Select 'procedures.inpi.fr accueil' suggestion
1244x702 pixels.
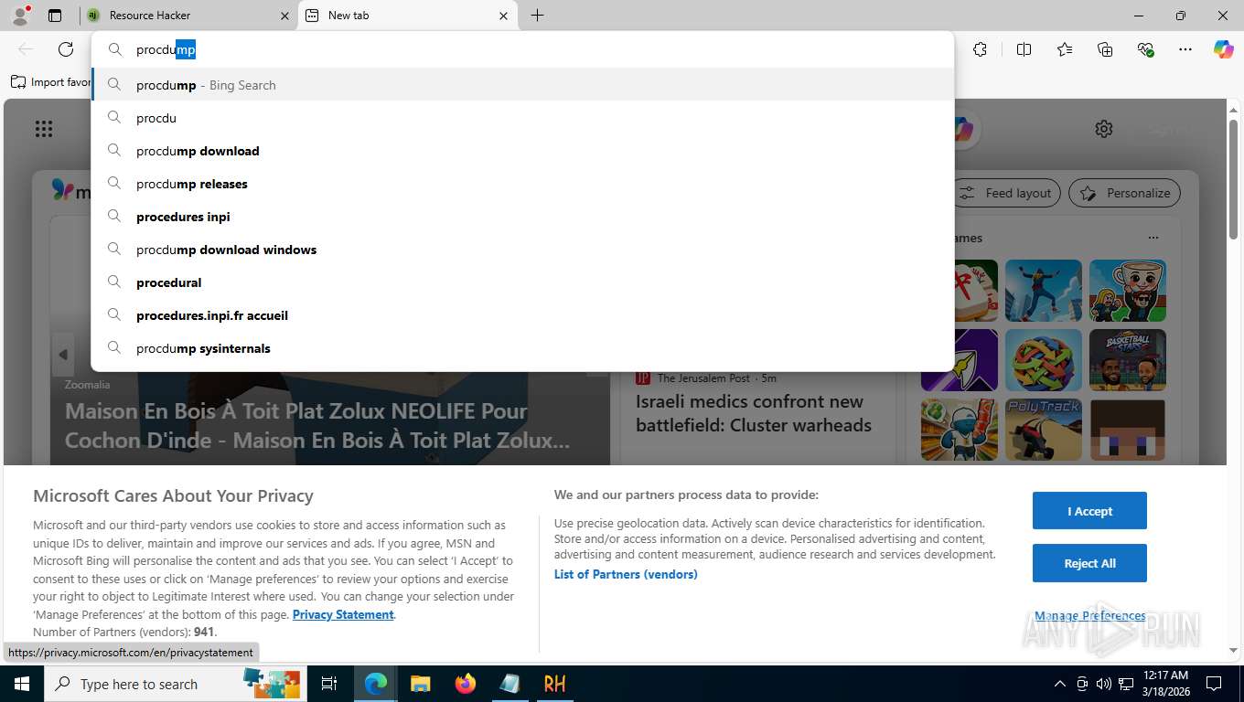522,315
